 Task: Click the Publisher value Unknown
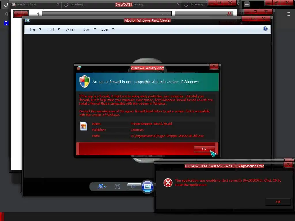pos(137,130)
